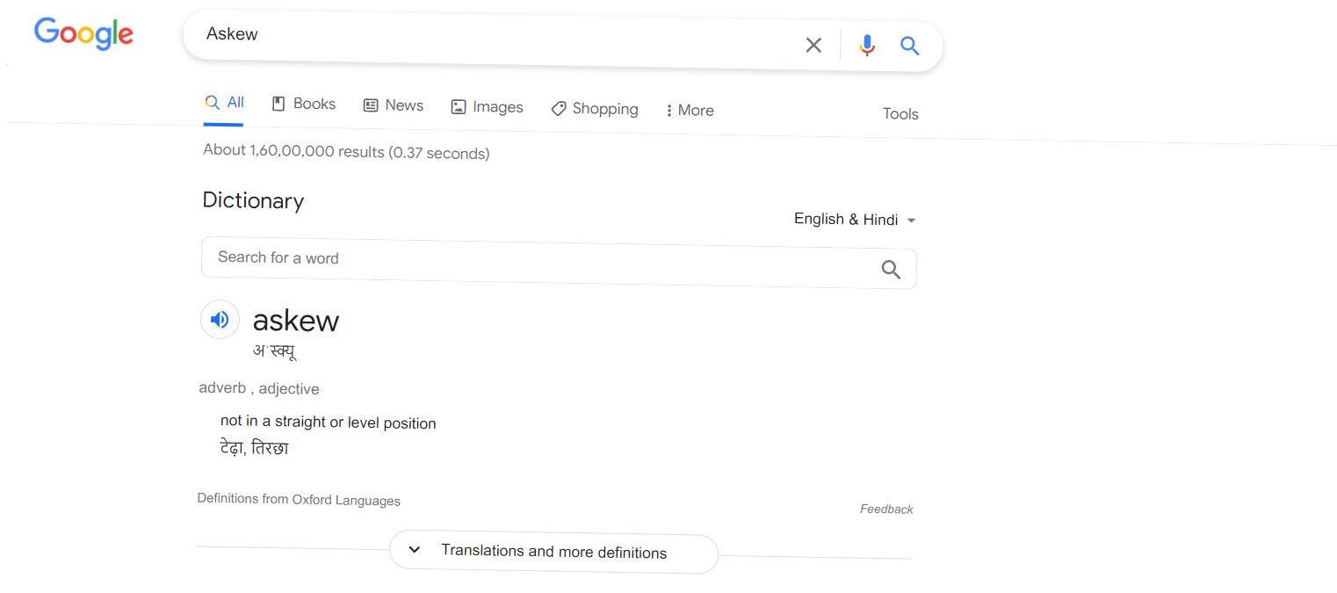Clear the search box using the X icon

point(813,44)
